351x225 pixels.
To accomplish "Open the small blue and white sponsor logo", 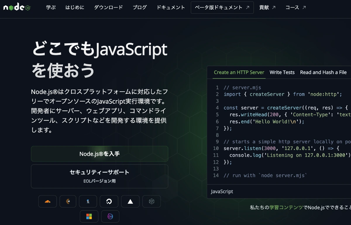I will pos(88,201).
